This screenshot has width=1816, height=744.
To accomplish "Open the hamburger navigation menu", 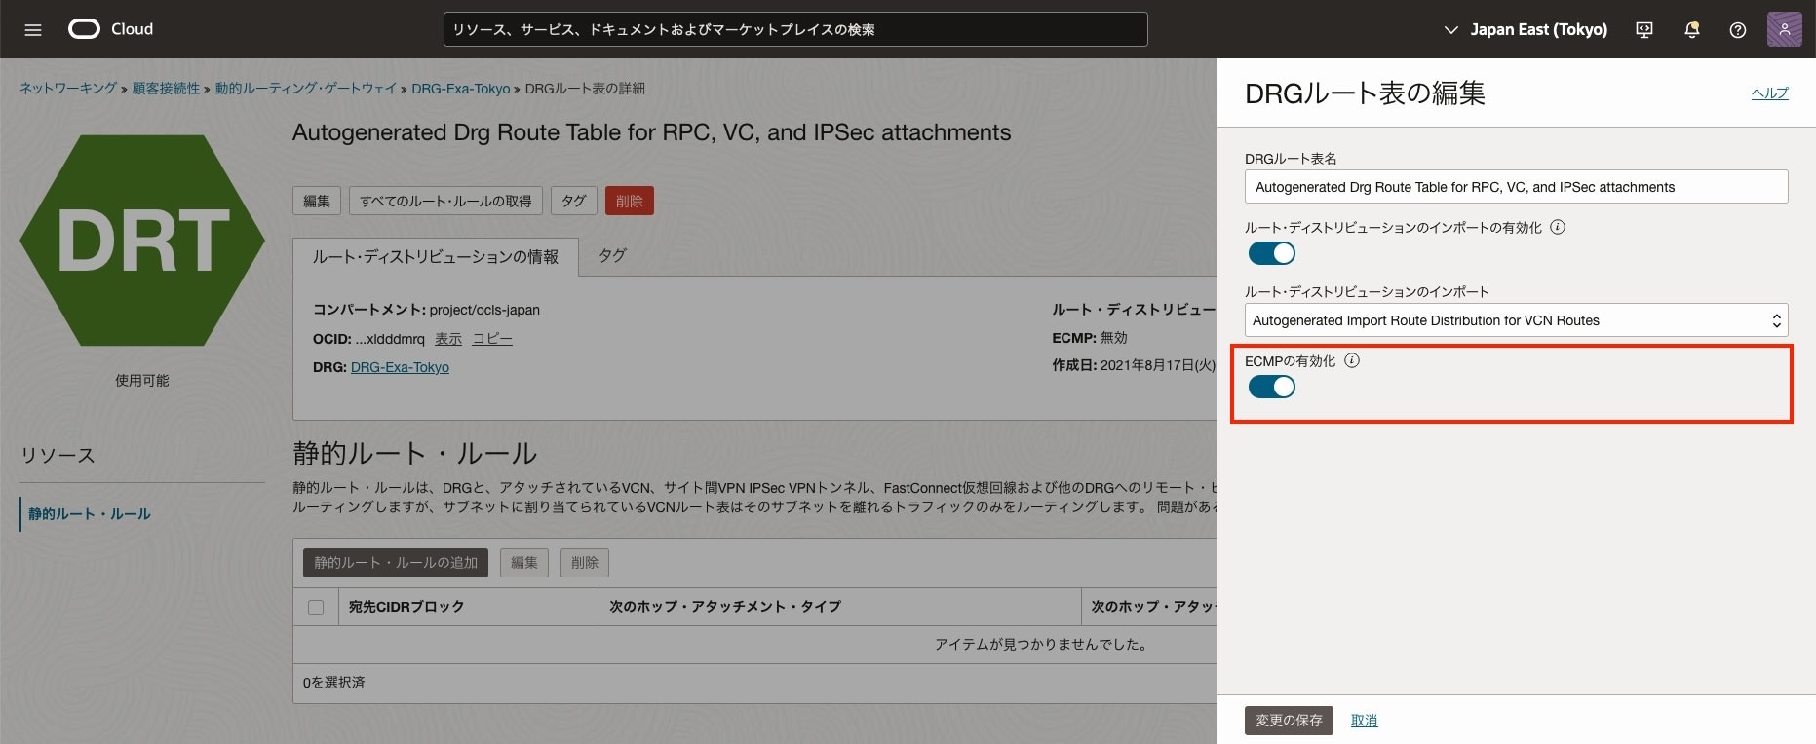I will click(33, 30).
